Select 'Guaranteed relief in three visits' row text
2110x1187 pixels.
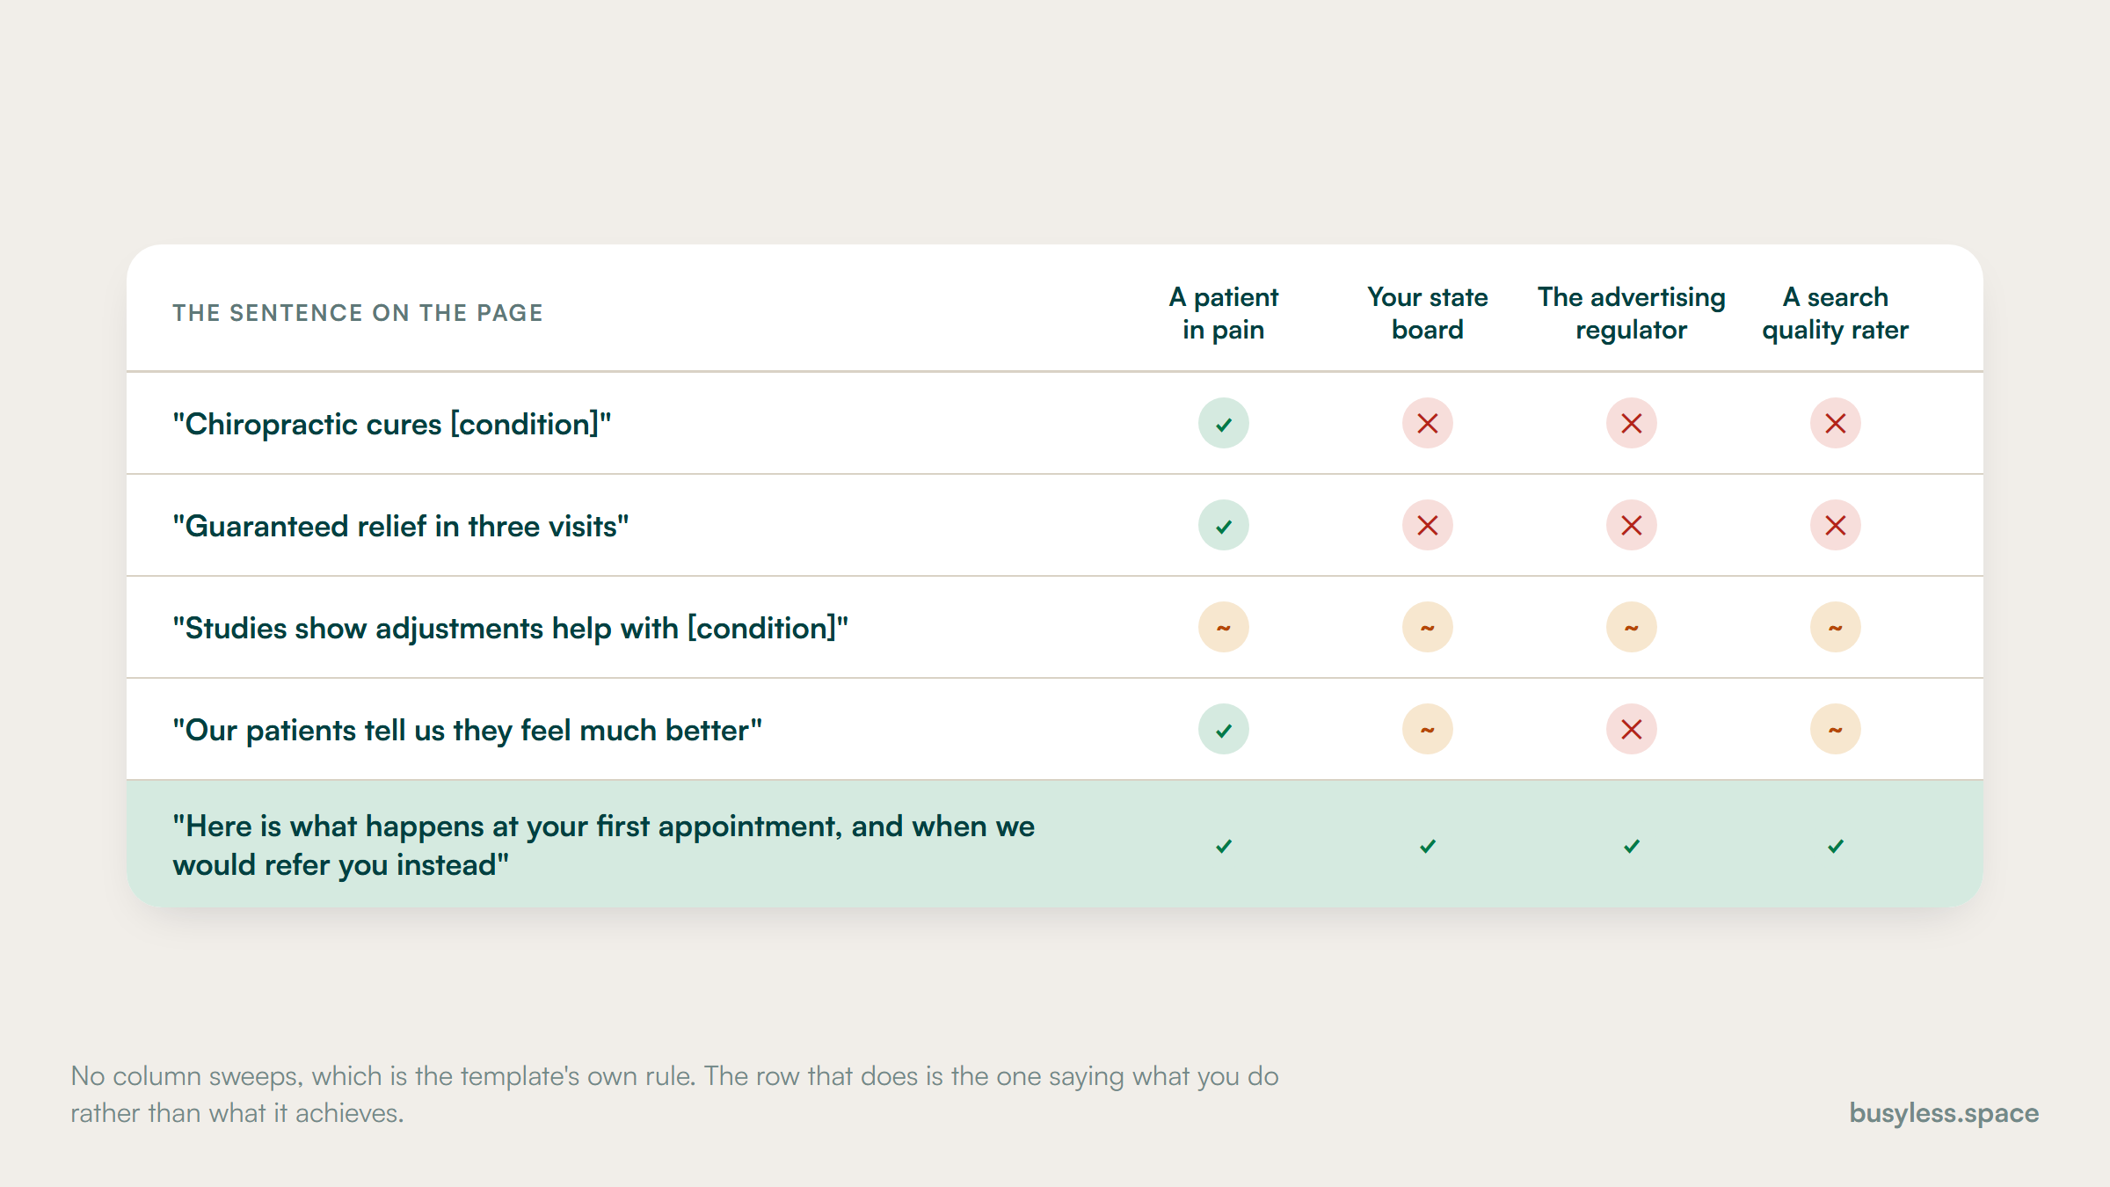click(x=401, y=526)
